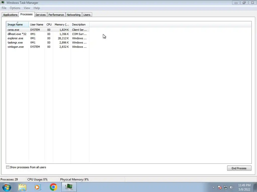Image resolution: width=257 pixels, height=192 pixels.
Task: Click VM1 user in explorer.exe row
Action: click(33, 38)
